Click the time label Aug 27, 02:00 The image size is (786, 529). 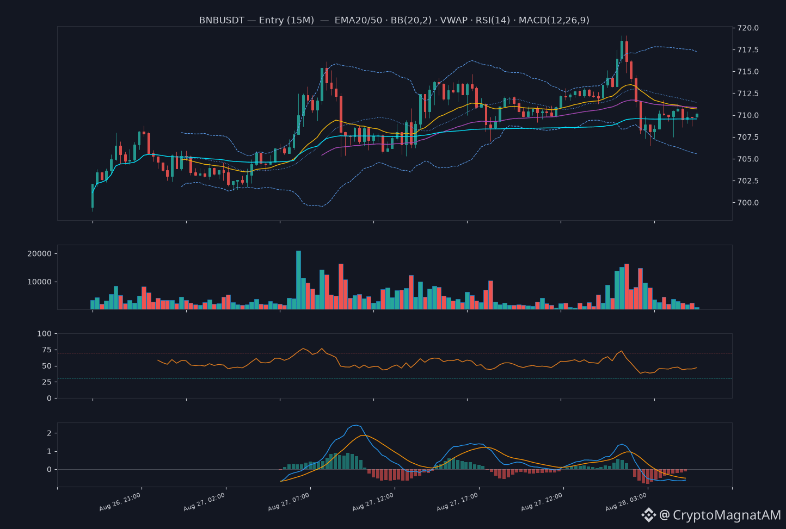[x=204, y=502]
